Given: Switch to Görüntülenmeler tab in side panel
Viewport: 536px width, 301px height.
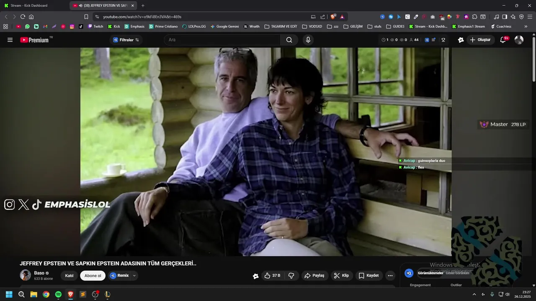Looking at the screenshot, I should [430, 273].
